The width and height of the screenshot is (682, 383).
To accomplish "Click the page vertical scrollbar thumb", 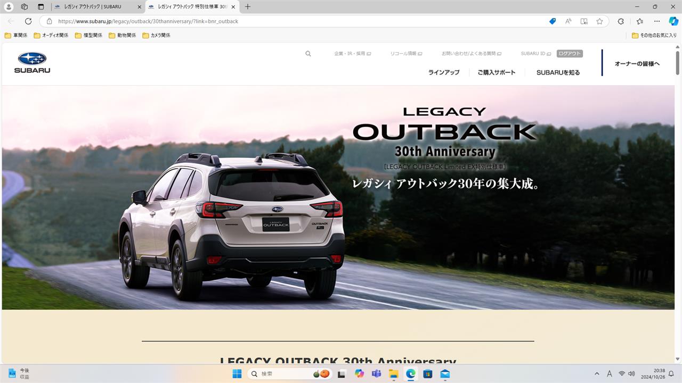I will (x=678, y=64).
